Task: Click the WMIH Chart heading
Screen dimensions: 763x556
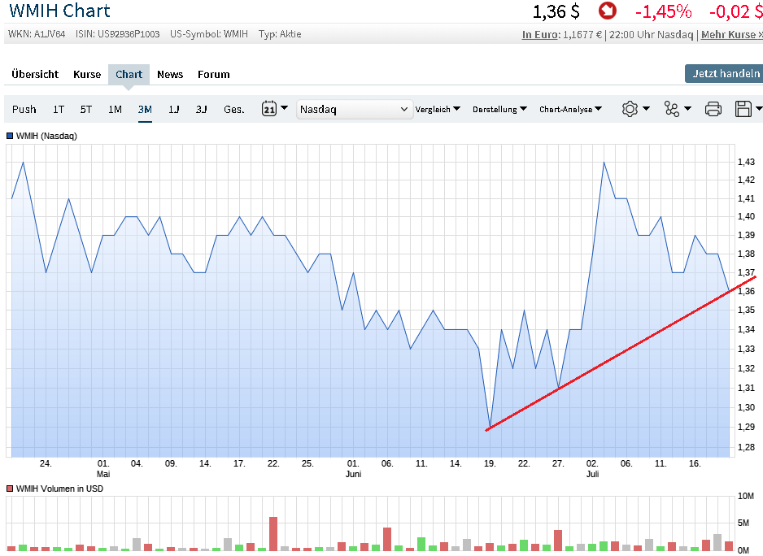Action: coord(60,11)
